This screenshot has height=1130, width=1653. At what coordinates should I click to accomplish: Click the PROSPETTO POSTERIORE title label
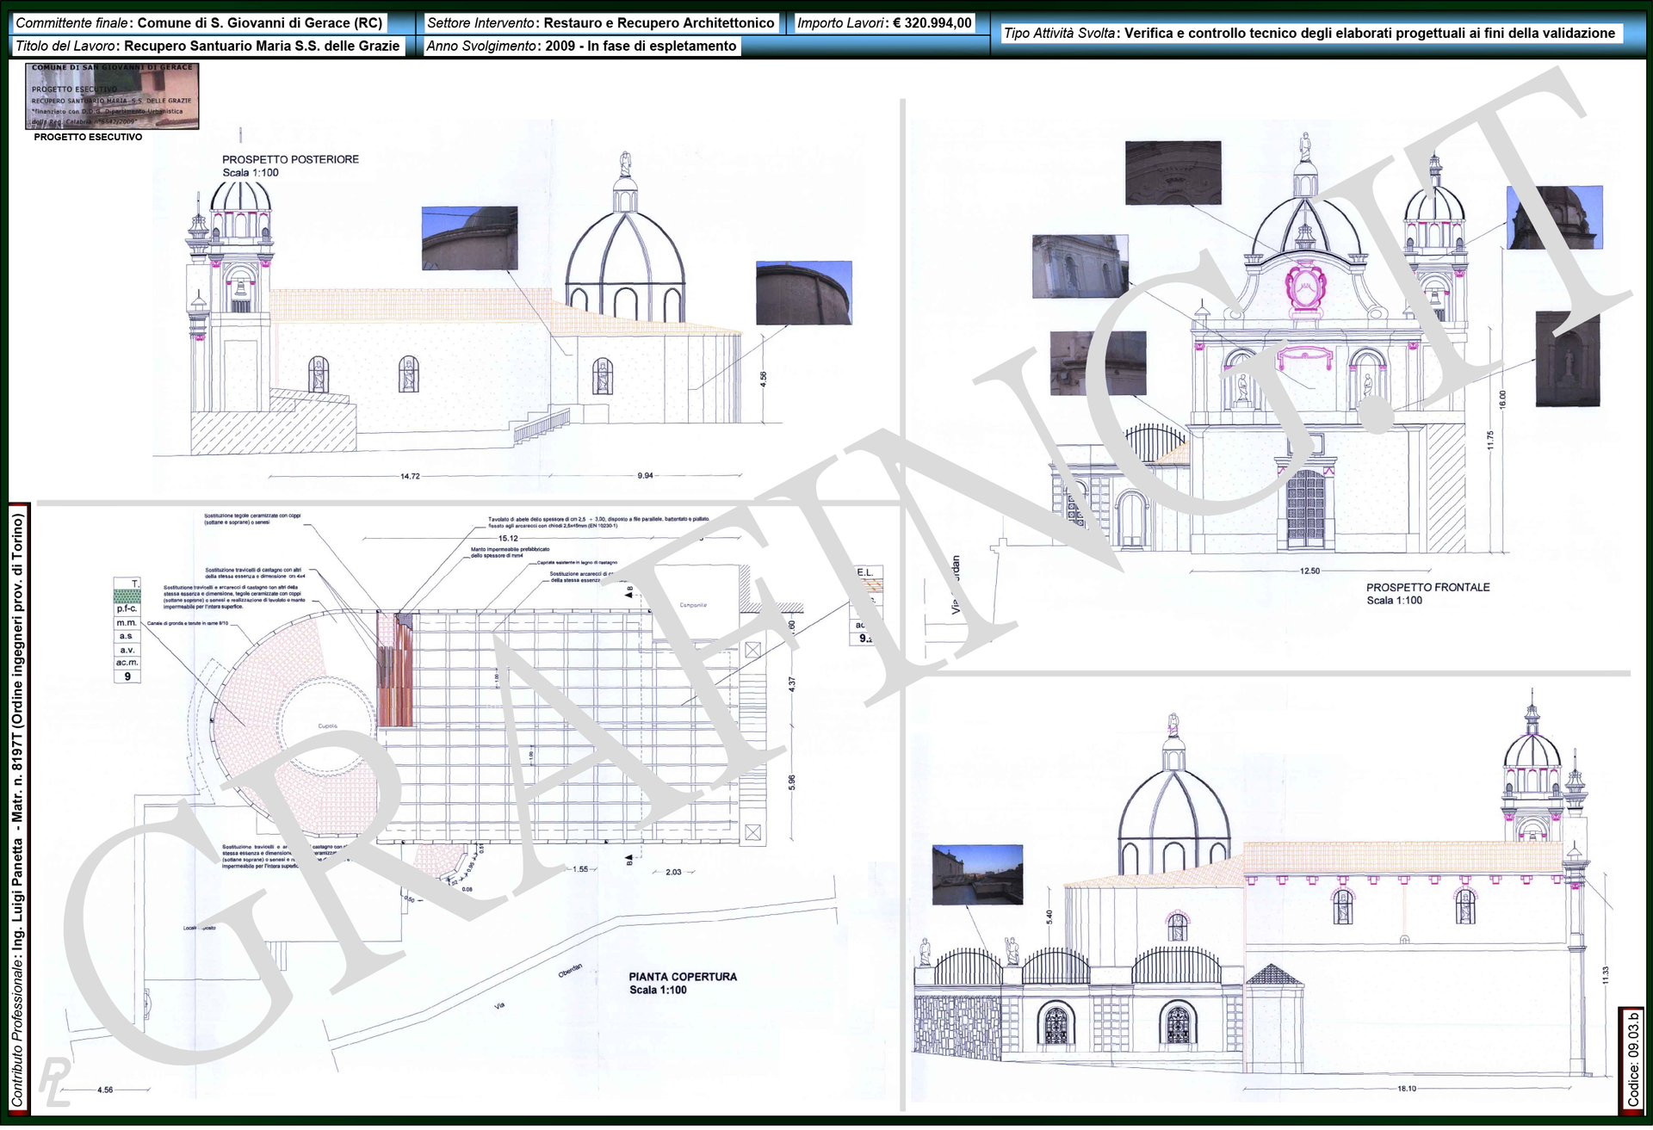[x=290, y=159]
